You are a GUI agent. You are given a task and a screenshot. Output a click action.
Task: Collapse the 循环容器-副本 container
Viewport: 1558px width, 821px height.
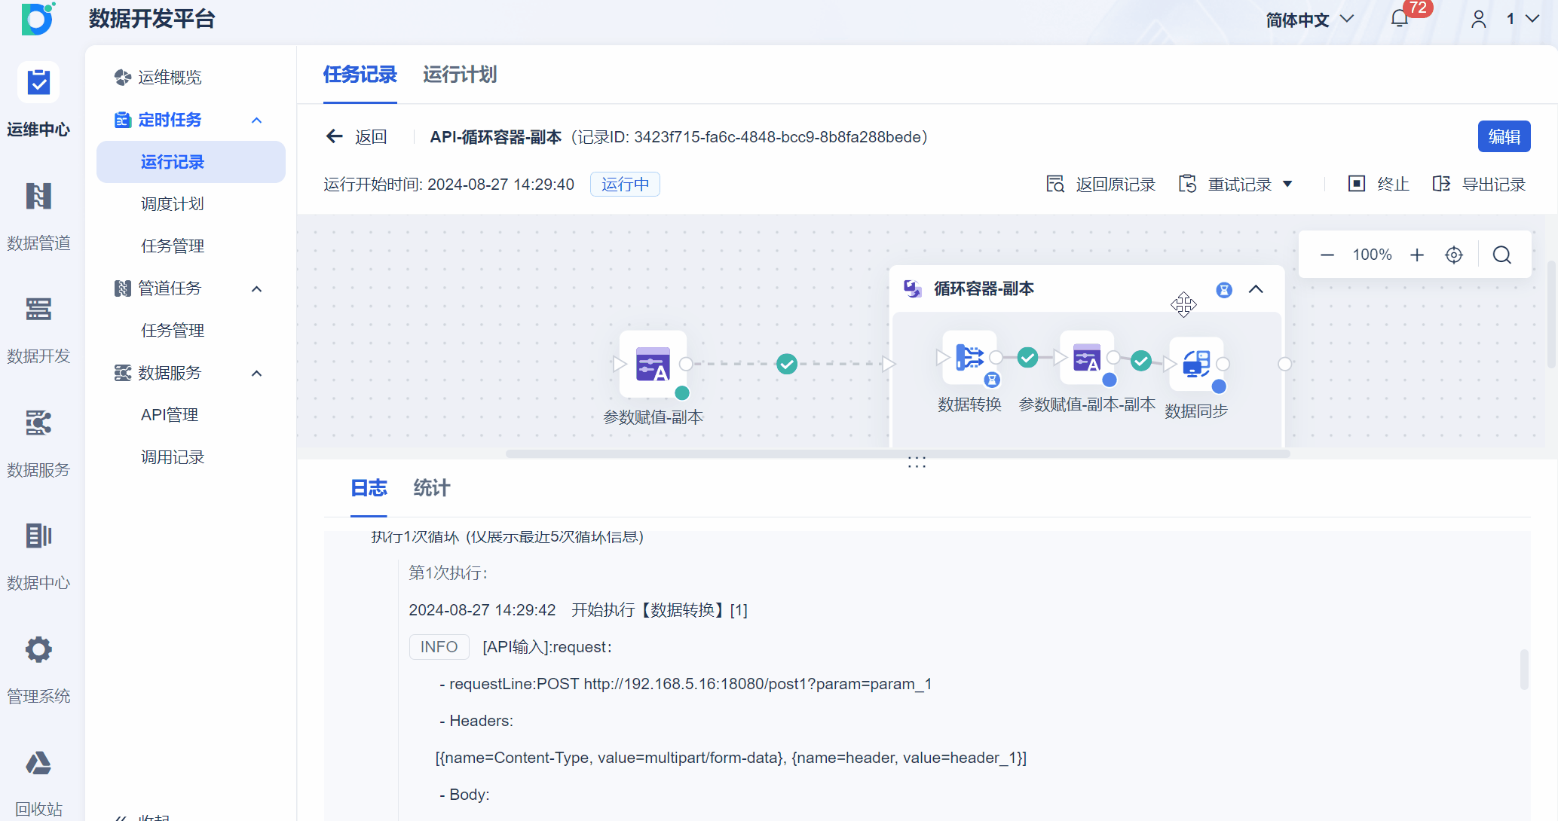1256,289
